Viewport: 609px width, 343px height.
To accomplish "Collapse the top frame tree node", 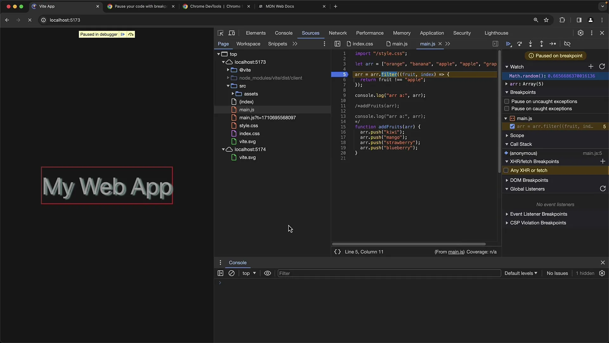I will [x=219, y=54].
